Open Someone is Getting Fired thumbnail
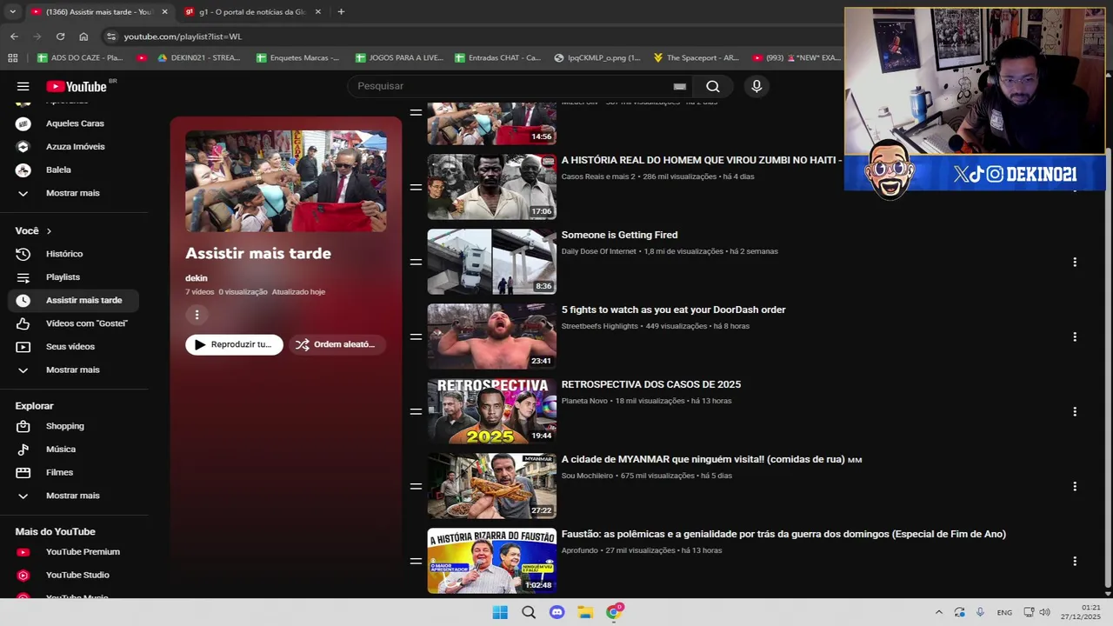This screenshot has width=1113, height=626. [491, 262]
